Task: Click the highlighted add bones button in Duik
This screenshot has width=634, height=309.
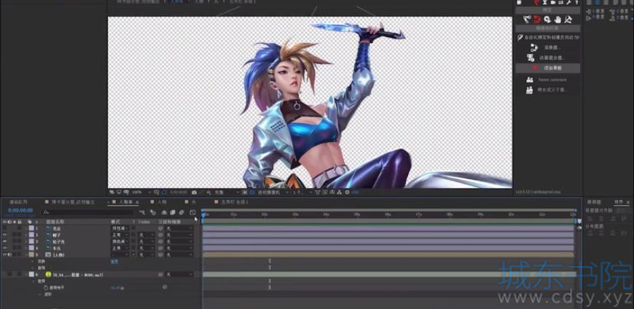Action: [x=548, y=68]
